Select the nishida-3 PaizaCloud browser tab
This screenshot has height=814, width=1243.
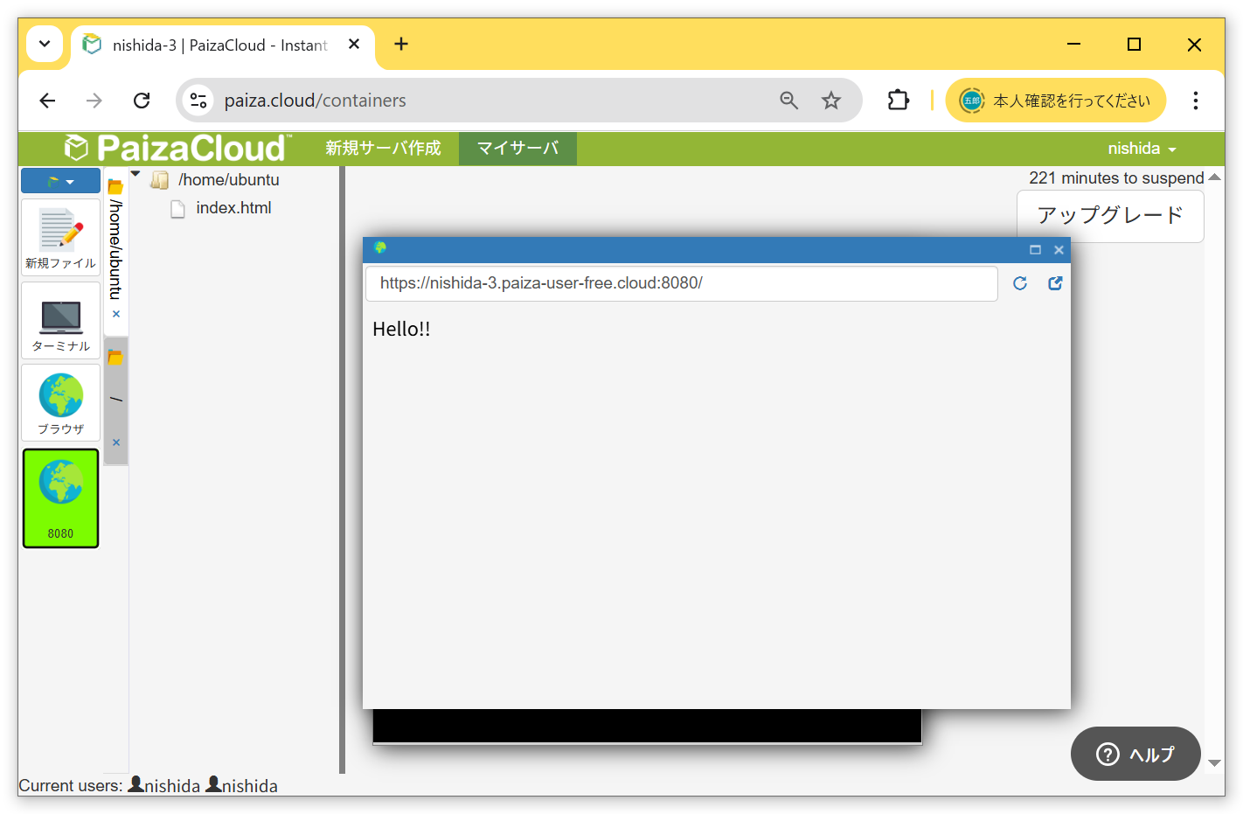220,45
